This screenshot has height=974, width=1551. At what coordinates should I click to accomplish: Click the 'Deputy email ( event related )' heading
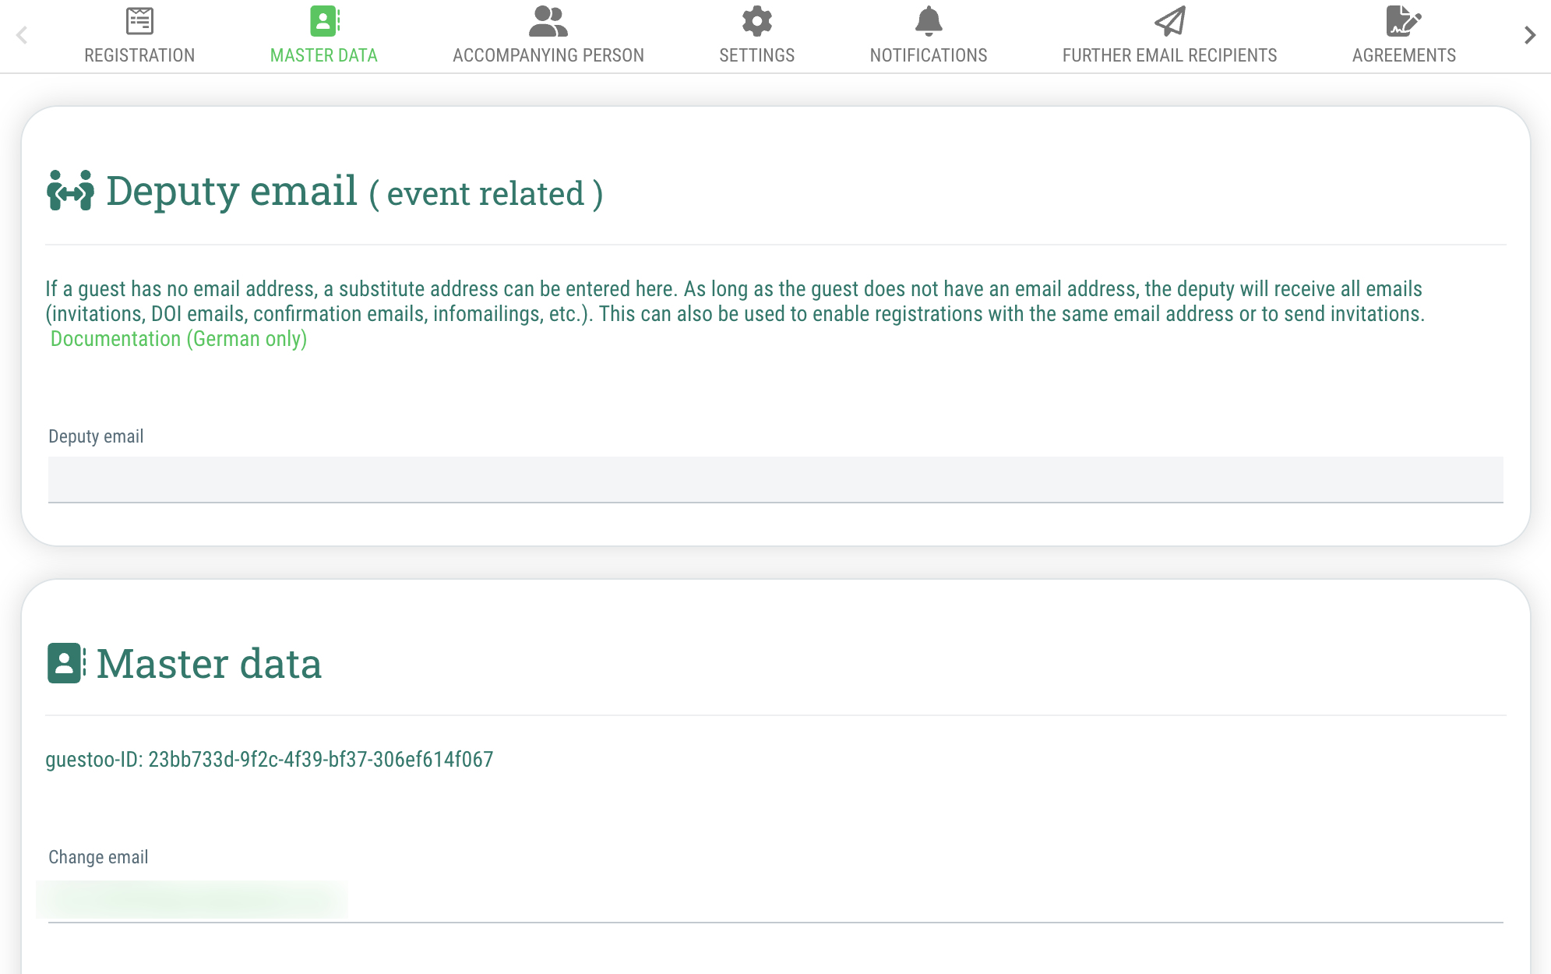pyautogui.click(x=354, y=192)
